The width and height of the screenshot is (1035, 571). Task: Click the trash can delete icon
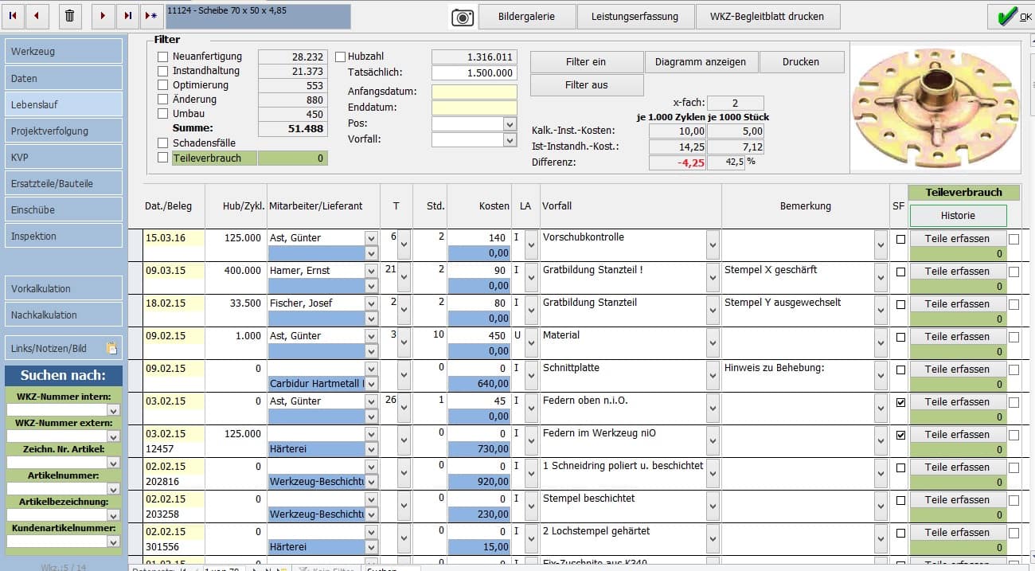[x=70, y=16]
